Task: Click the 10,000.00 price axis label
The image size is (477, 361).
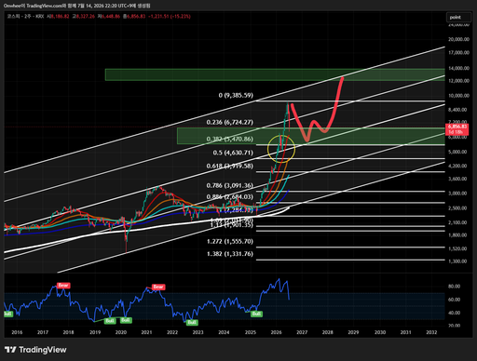Action: click(458, 96)
